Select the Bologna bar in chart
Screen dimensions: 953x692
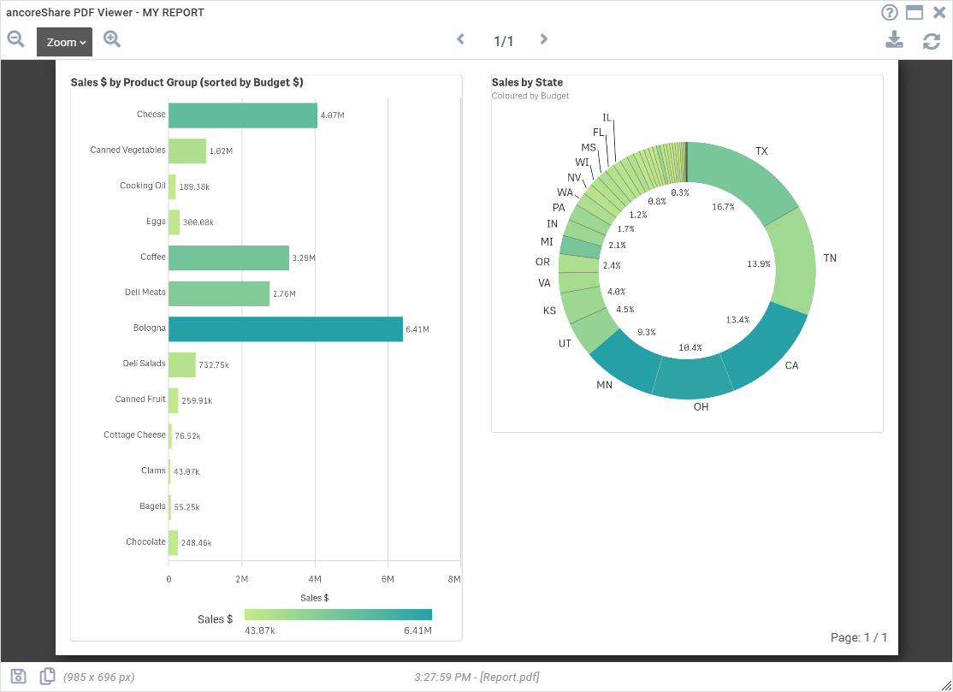tap(286, 329)
